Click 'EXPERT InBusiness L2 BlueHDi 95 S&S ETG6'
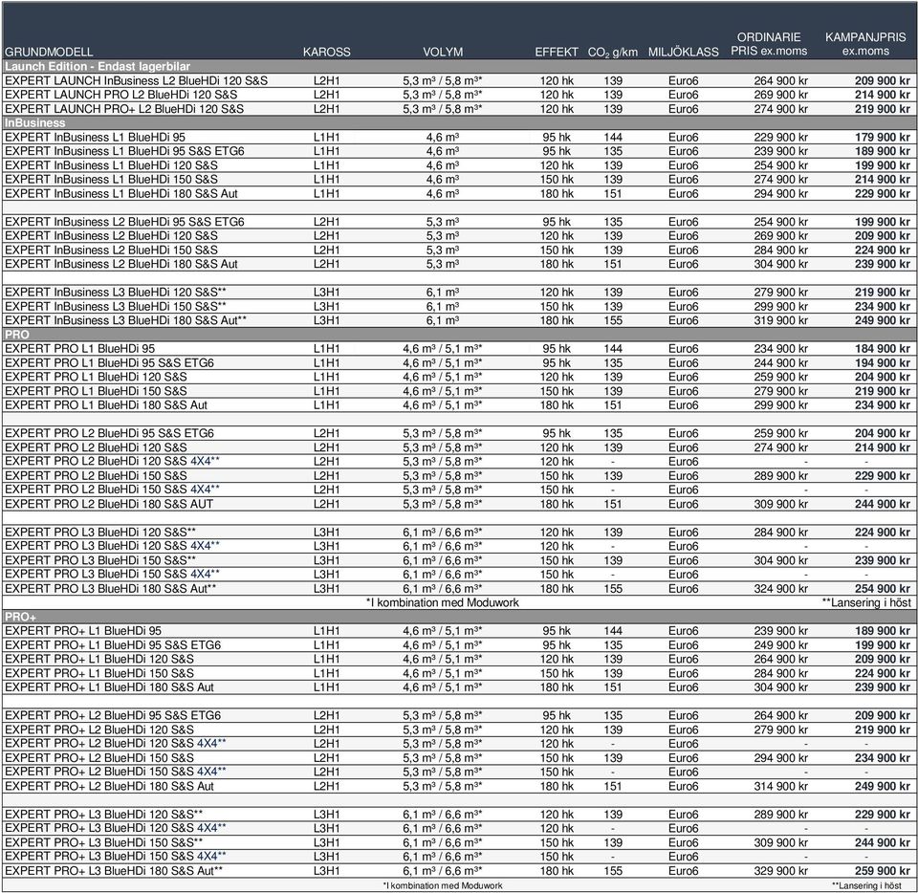The image size is (918, 893). click(124, 222)
